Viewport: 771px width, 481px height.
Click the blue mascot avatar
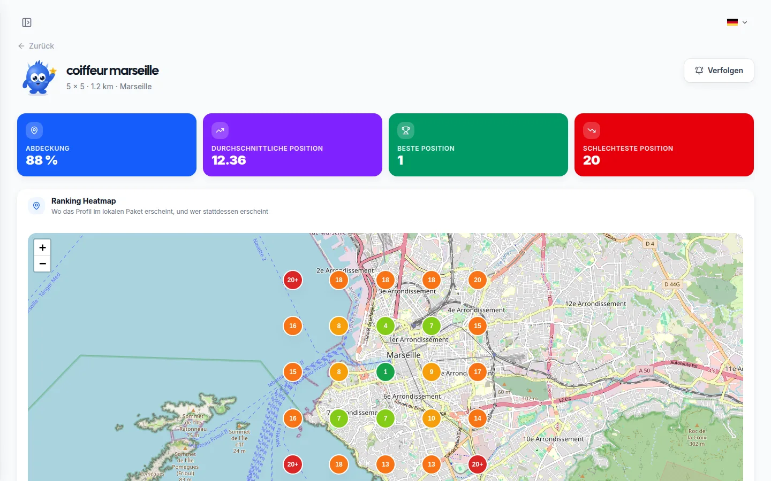click(x=39, y=78)
